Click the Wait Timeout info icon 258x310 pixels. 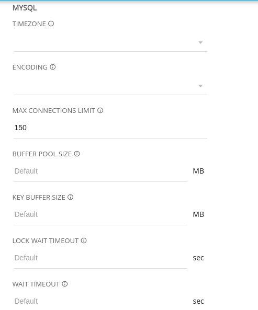(x=65, y=284)
